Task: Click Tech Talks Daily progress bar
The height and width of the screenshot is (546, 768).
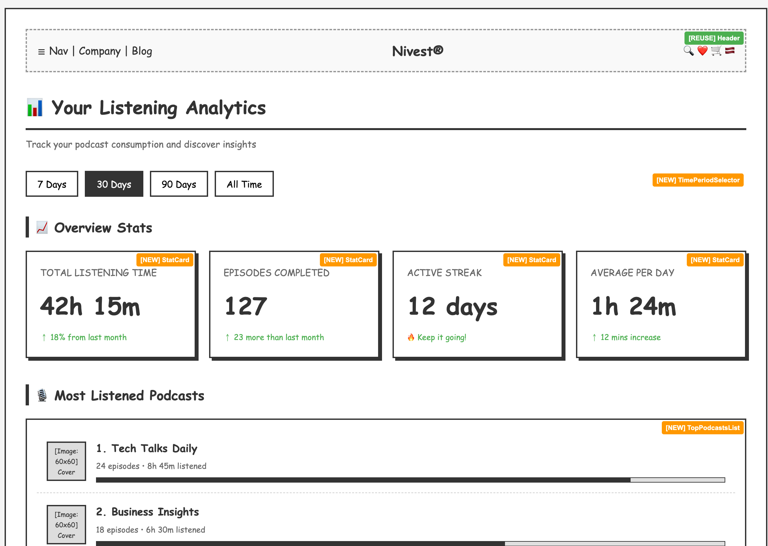Action: point(410,480)
